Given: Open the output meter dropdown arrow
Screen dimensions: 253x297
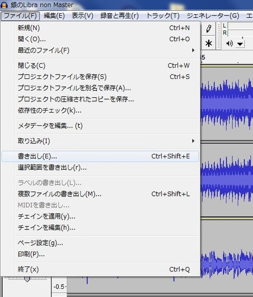Looking at the screenshot, I should 240,44.
